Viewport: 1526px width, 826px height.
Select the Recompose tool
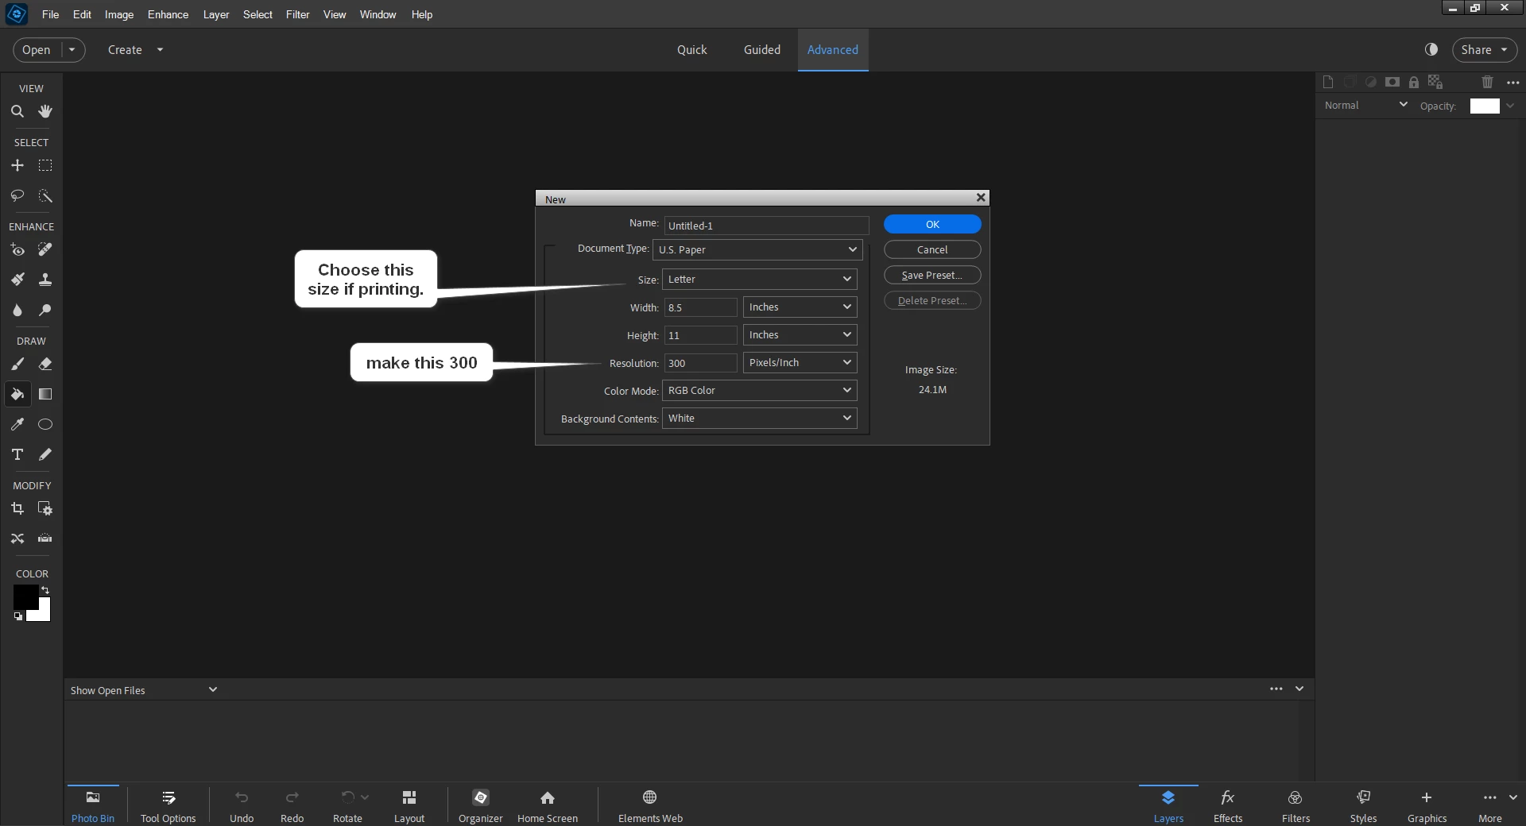45,508
